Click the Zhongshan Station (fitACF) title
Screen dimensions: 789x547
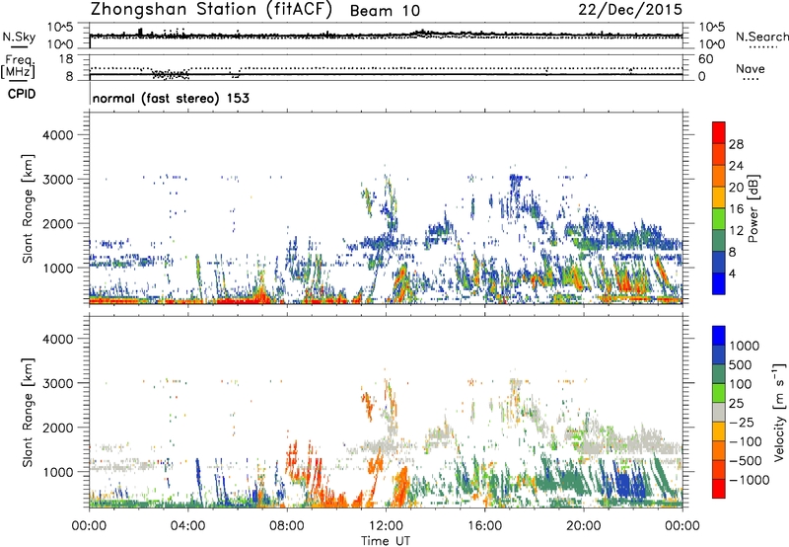pos(211,10)
